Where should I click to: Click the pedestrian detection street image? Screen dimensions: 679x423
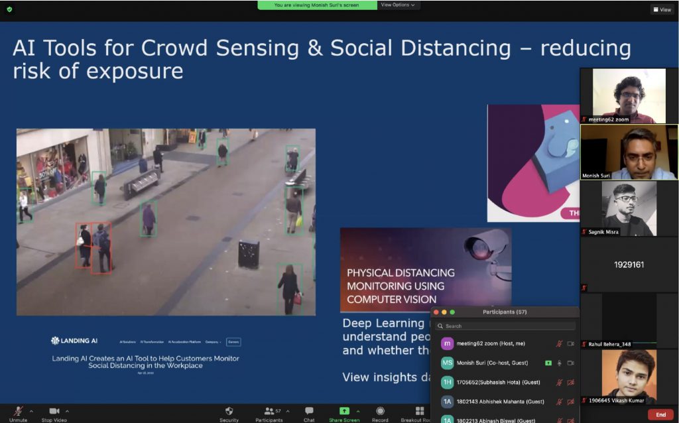pos(166,221)
